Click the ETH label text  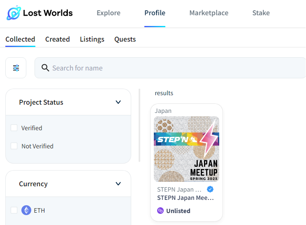click(x=39, y=211)
